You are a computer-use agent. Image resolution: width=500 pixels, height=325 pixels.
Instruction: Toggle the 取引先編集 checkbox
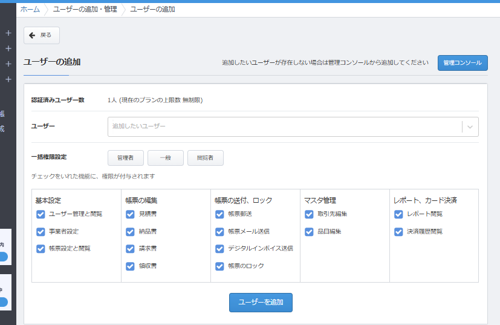tap(309, 214)
